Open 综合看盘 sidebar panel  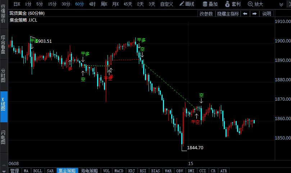pos(3,45)
